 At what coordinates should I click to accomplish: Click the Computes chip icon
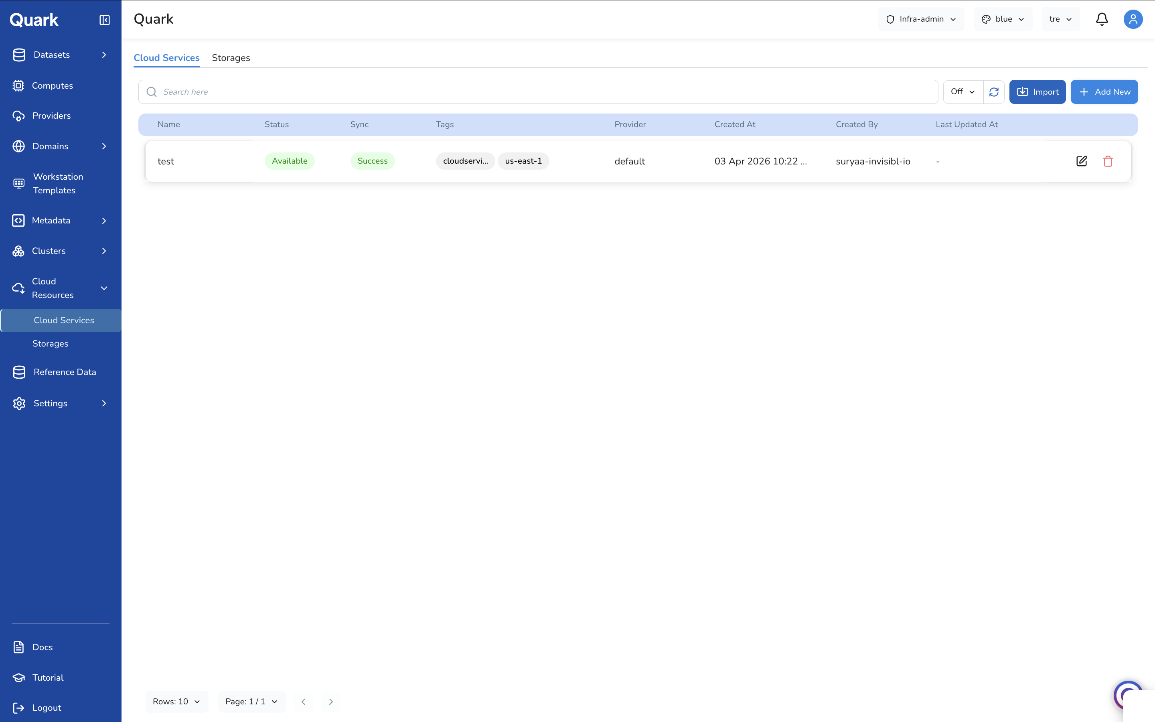(18, 85)
